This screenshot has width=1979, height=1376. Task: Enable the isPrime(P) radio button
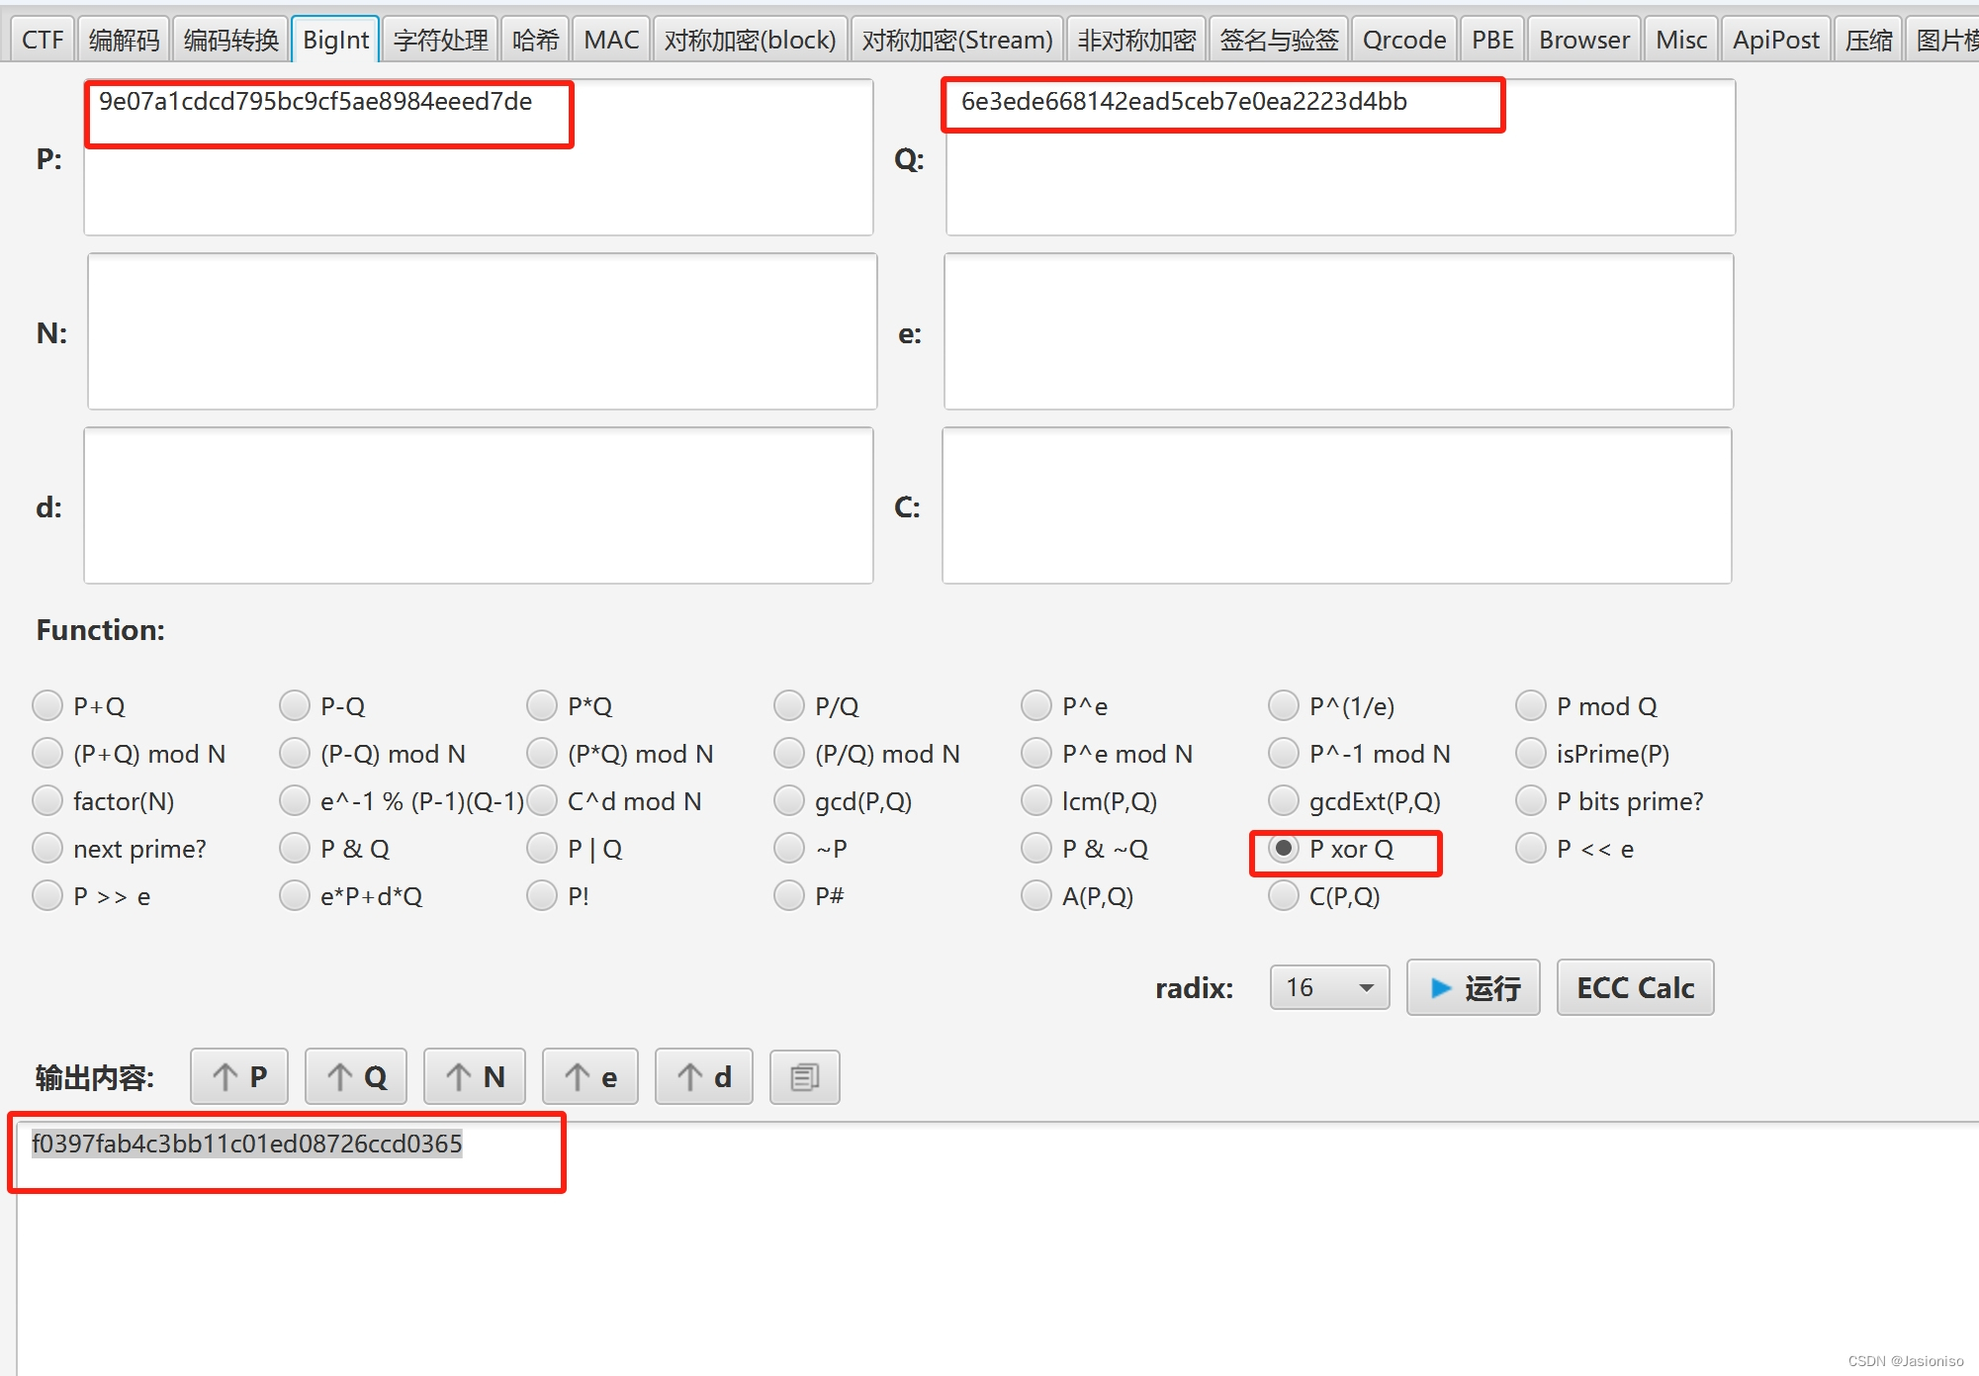click(x=1531, y=754)
